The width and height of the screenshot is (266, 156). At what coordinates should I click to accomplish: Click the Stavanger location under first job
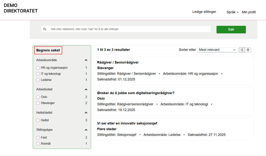[105, 68]
